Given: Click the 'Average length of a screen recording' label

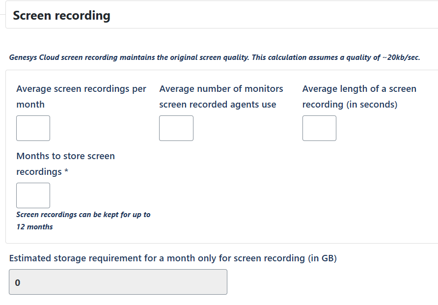Looking at the screenshot, I should pos(359,96).
